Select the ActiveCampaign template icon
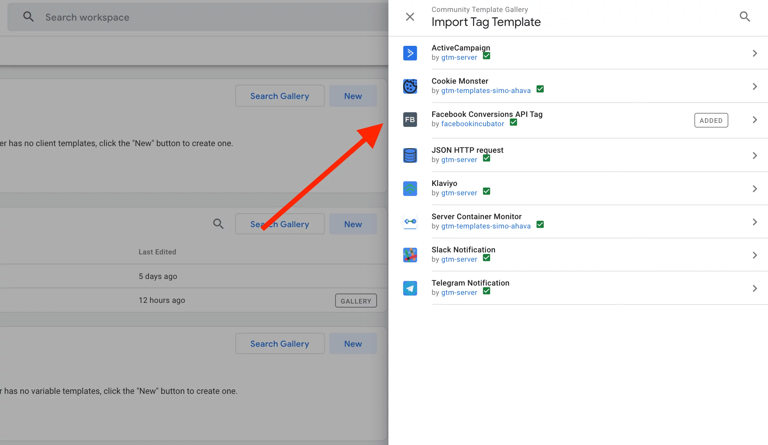768x445 pixels. click(x=410, y=53)
